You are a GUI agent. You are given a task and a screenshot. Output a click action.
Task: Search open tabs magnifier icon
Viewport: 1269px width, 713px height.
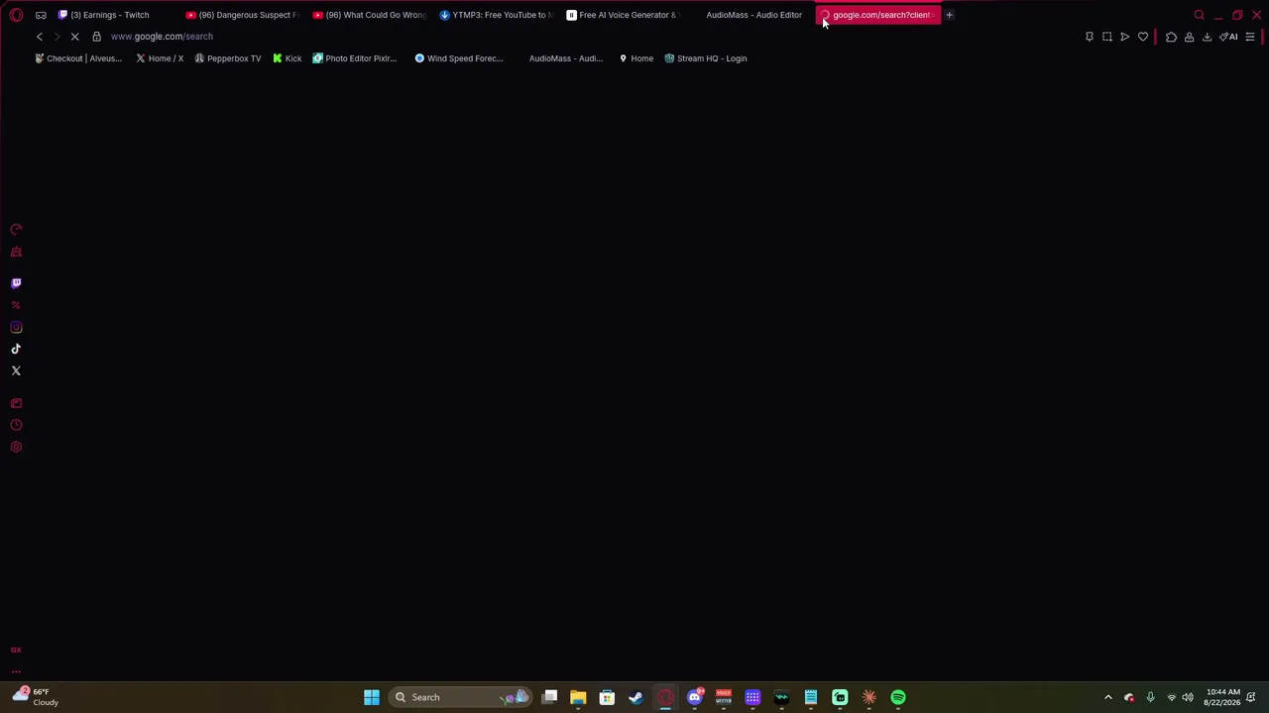point(1199,15)
